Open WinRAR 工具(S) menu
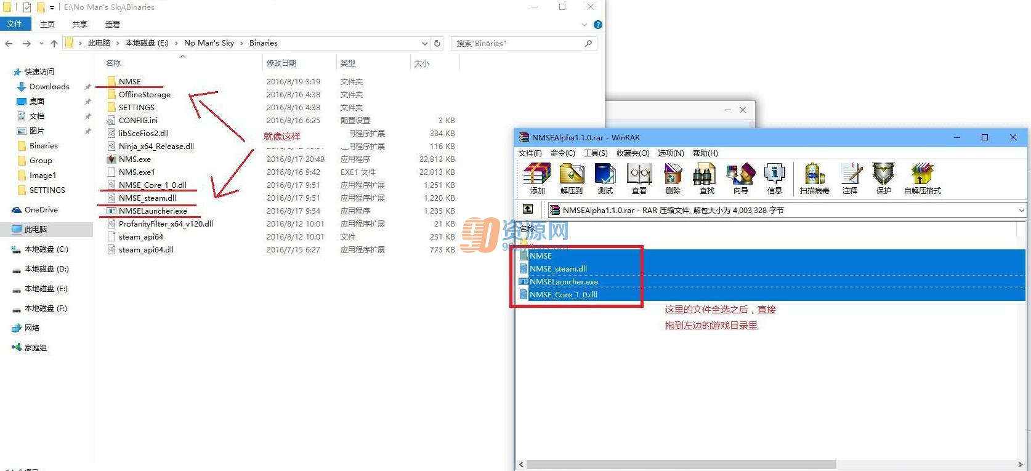 pyautogui.click(x=596, y=153)
